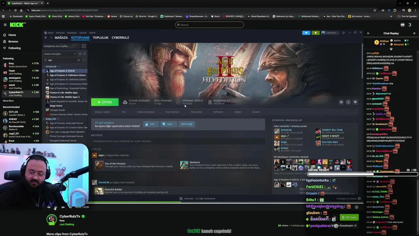This screenshot has height=236, width=419.
Task: Click the Gift Subs button
Action: click(349, 217)
